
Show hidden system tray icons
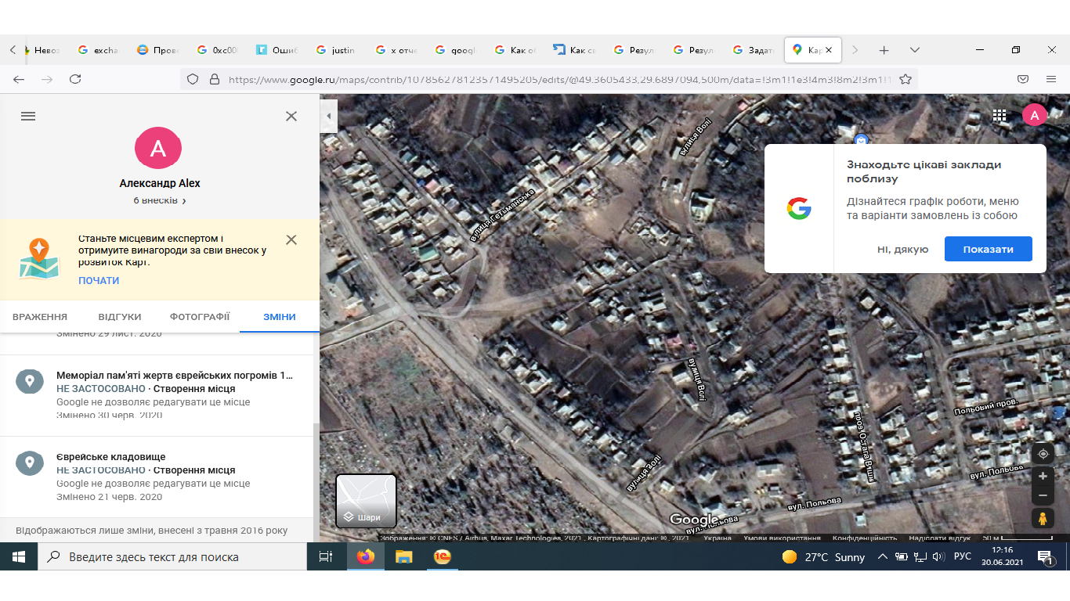pos(883,557)
